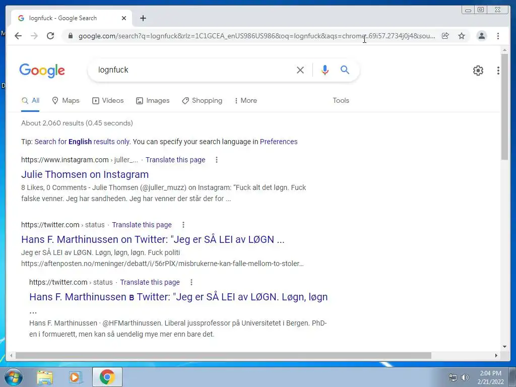Click the Google logo

[42, 71]
